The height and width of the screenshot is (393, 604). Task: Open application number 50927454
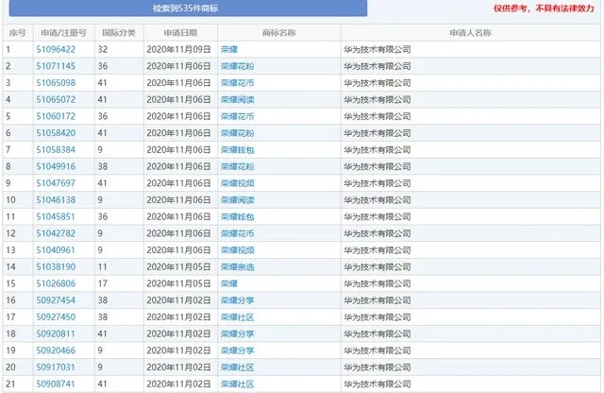(x=55, y=300)
